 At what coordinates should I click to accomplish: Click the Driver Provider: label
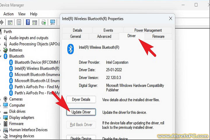(x=90, y=62)
